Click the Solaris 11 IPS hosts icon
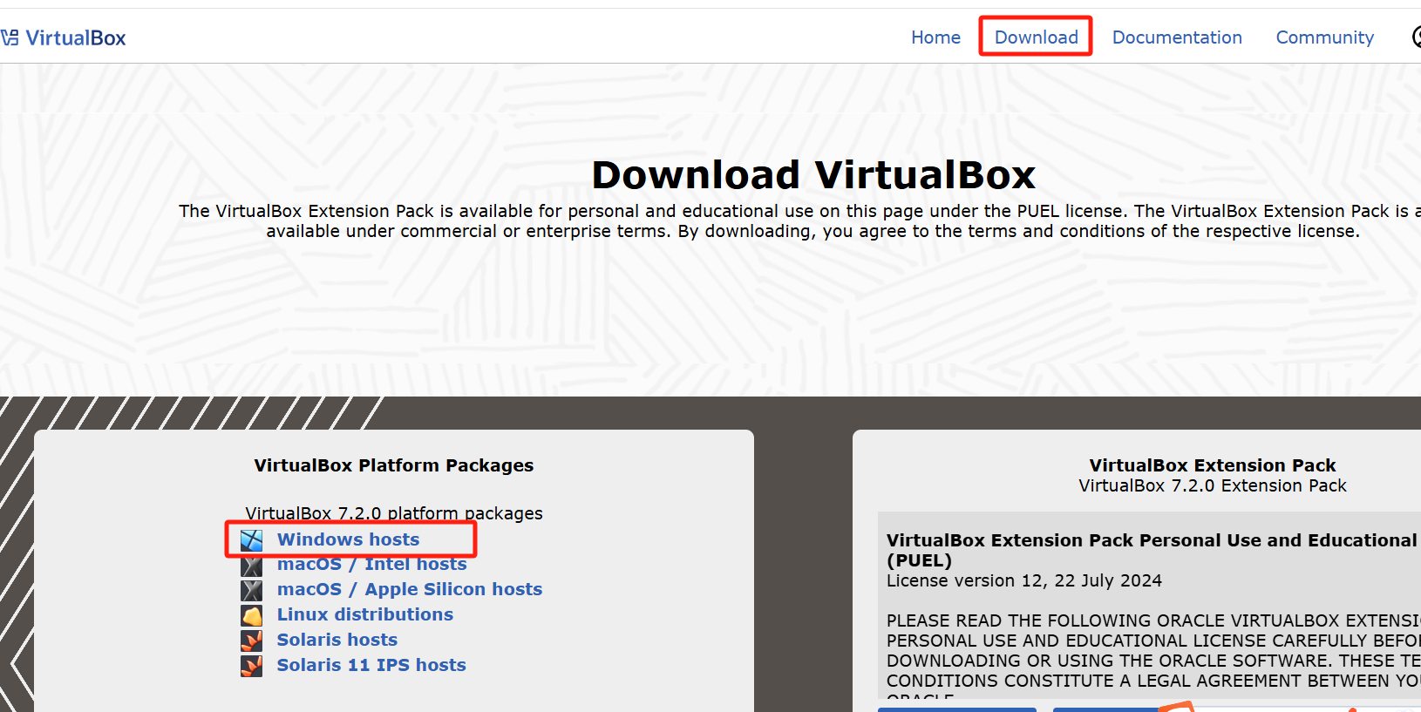 click(x=252, y=666)
